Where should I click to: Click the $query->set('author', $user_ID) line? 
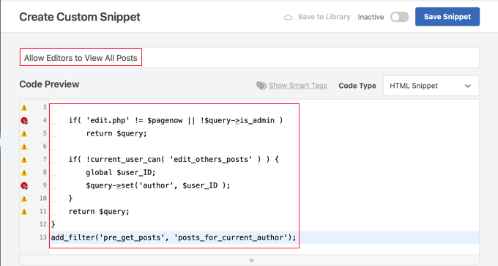pyautogui.click(x=158, y=185)
